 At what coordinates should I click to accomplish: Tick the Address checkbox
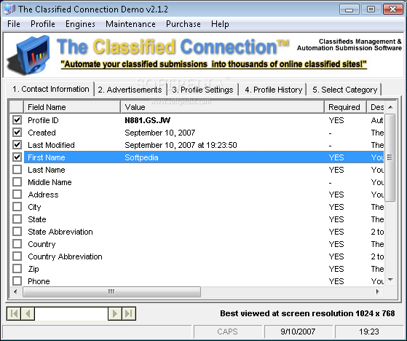17,195
